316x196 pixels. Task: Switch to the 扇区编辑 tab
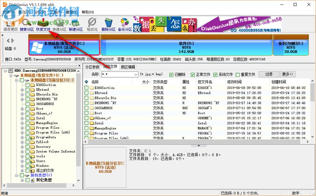coord(128,67)
